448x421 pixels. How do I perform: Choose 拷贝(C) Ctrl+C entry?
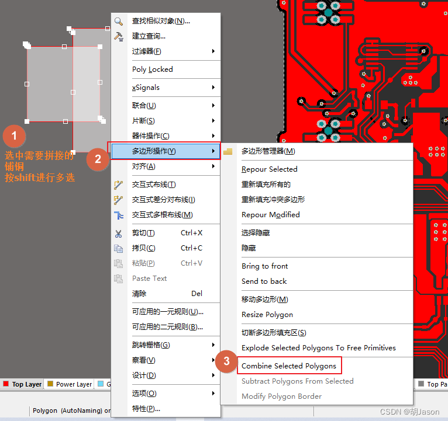pyautogui.click(x=166, y=248)
